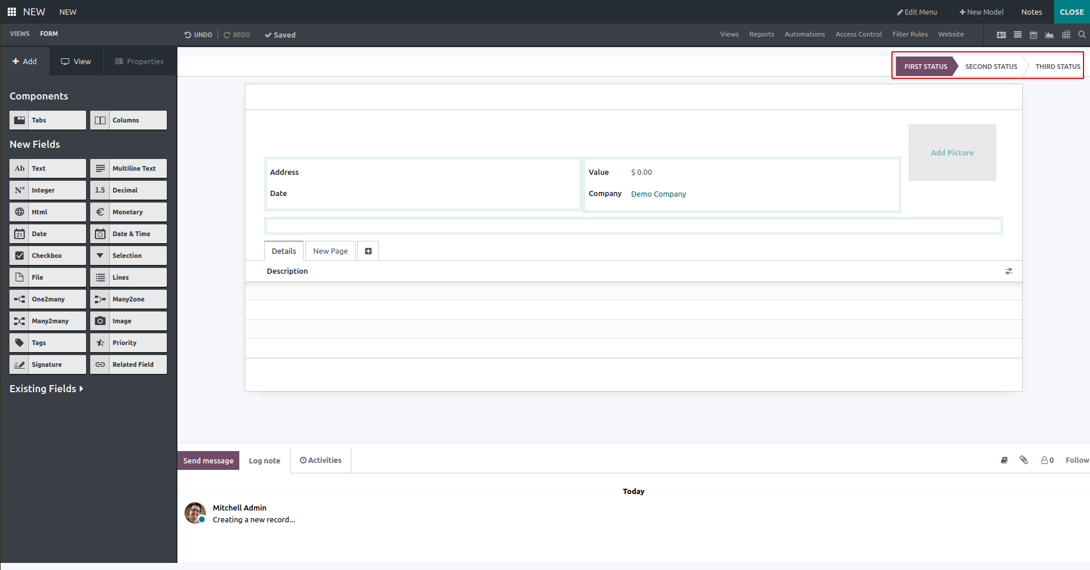This screenshot has width=1090, height=570.
Task: Click the Send message button
Action: [208, 460]
